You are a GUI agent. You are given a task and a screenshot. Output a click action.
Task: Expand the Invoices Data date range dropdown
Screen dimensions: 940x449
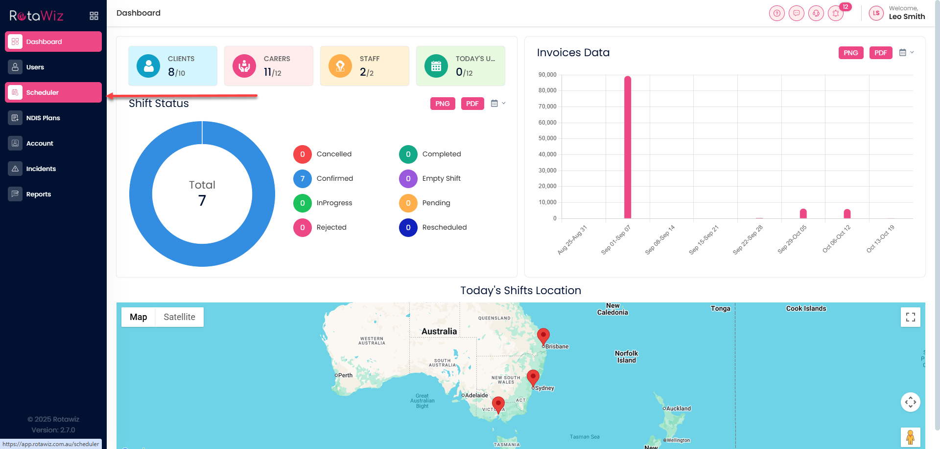pyautogui.click(x=906, y=53)
